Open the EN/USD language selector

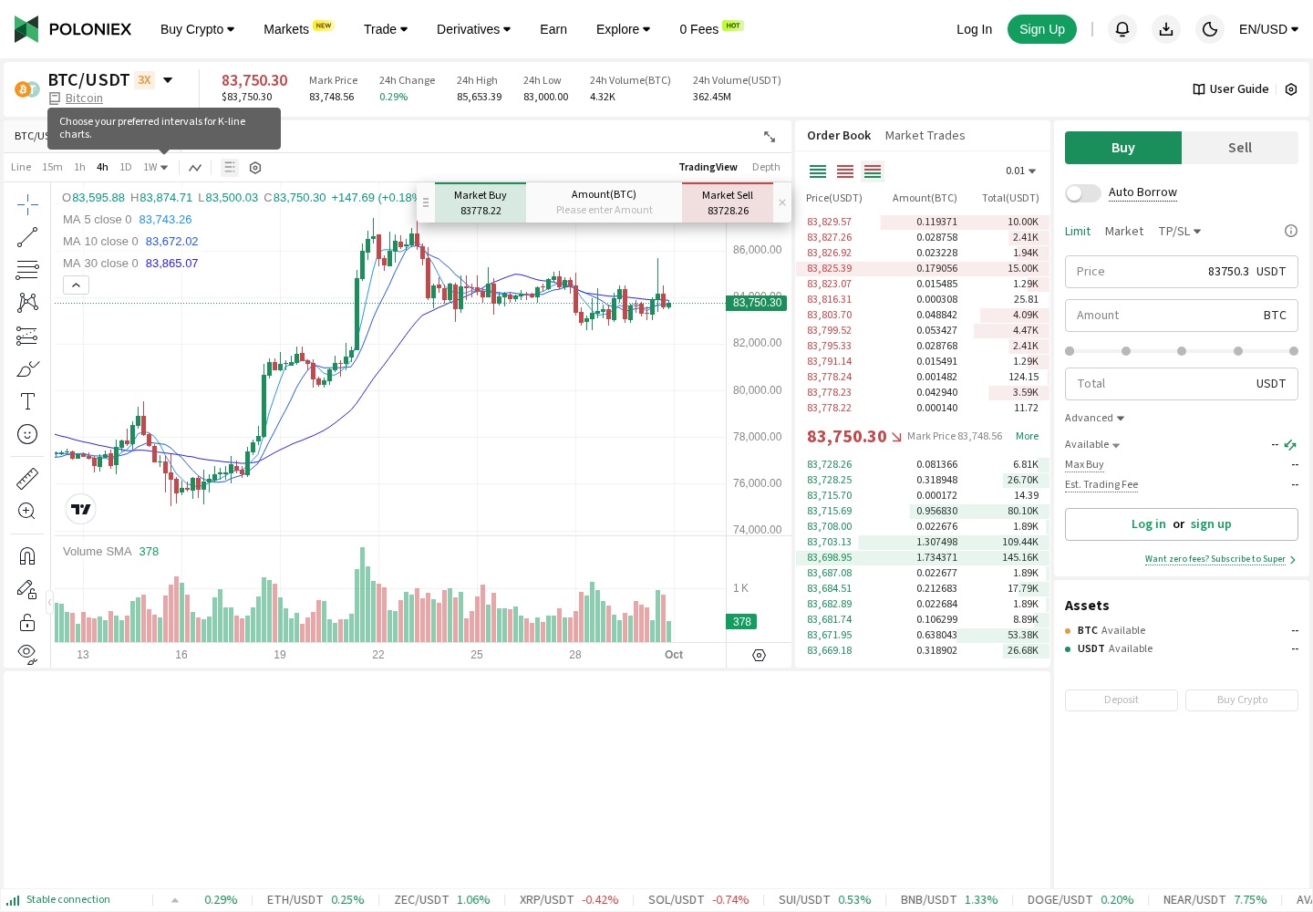coord(1268,29)
